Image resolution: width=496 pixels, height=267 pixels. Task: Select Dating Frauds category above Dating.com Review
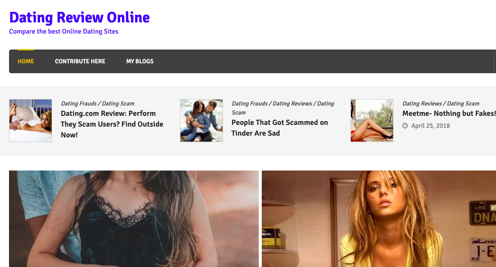(x=79, y=103)
